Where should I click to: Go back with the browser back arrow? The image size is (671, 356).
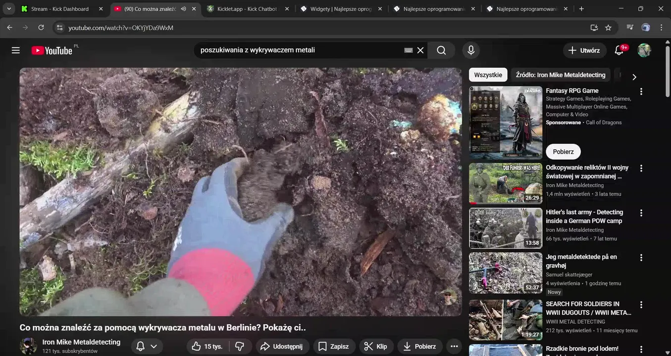click(9, 28)
